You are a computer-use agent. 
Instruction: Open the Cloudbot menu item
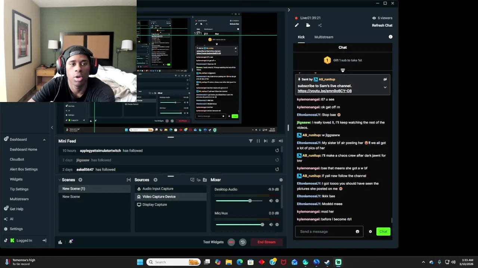[x=17, y=159]
